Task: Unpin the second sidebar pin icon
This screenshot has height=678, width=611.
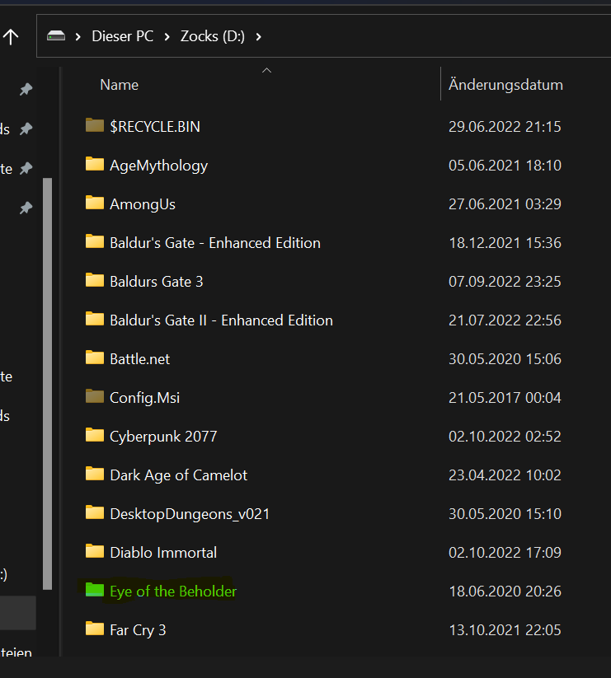Action: [25, 129]
